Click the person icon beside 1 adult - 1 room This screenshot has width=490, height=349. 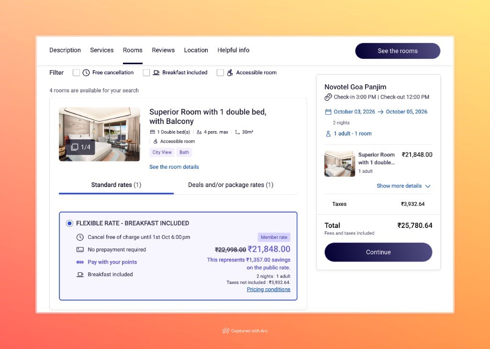pyautogui.click(x=328, y=134)
